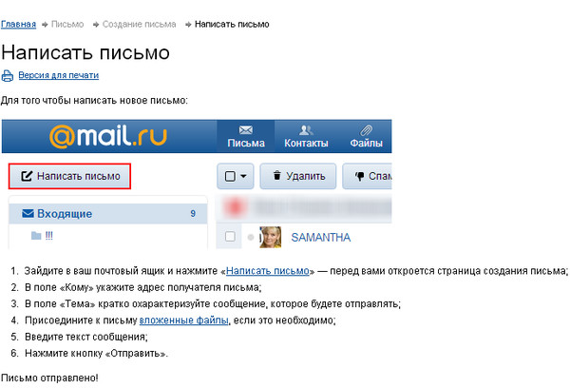Click the Написать письмо button
Image resolution: width=570 pixels, height=388 pixels.
point(69,176)
